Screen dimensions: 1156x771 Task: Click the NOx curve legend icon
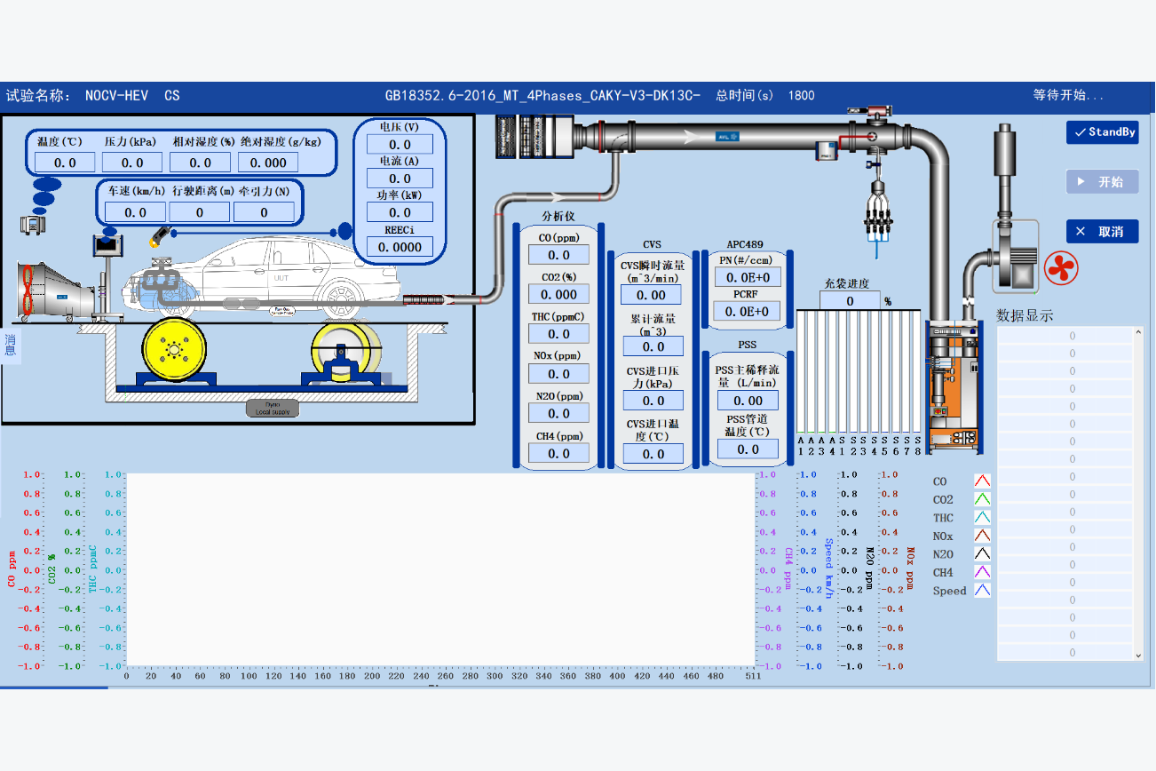pos(982,536)
